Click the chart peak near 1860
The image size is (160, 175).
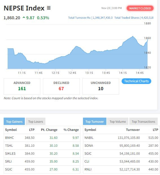click(133, 36)
